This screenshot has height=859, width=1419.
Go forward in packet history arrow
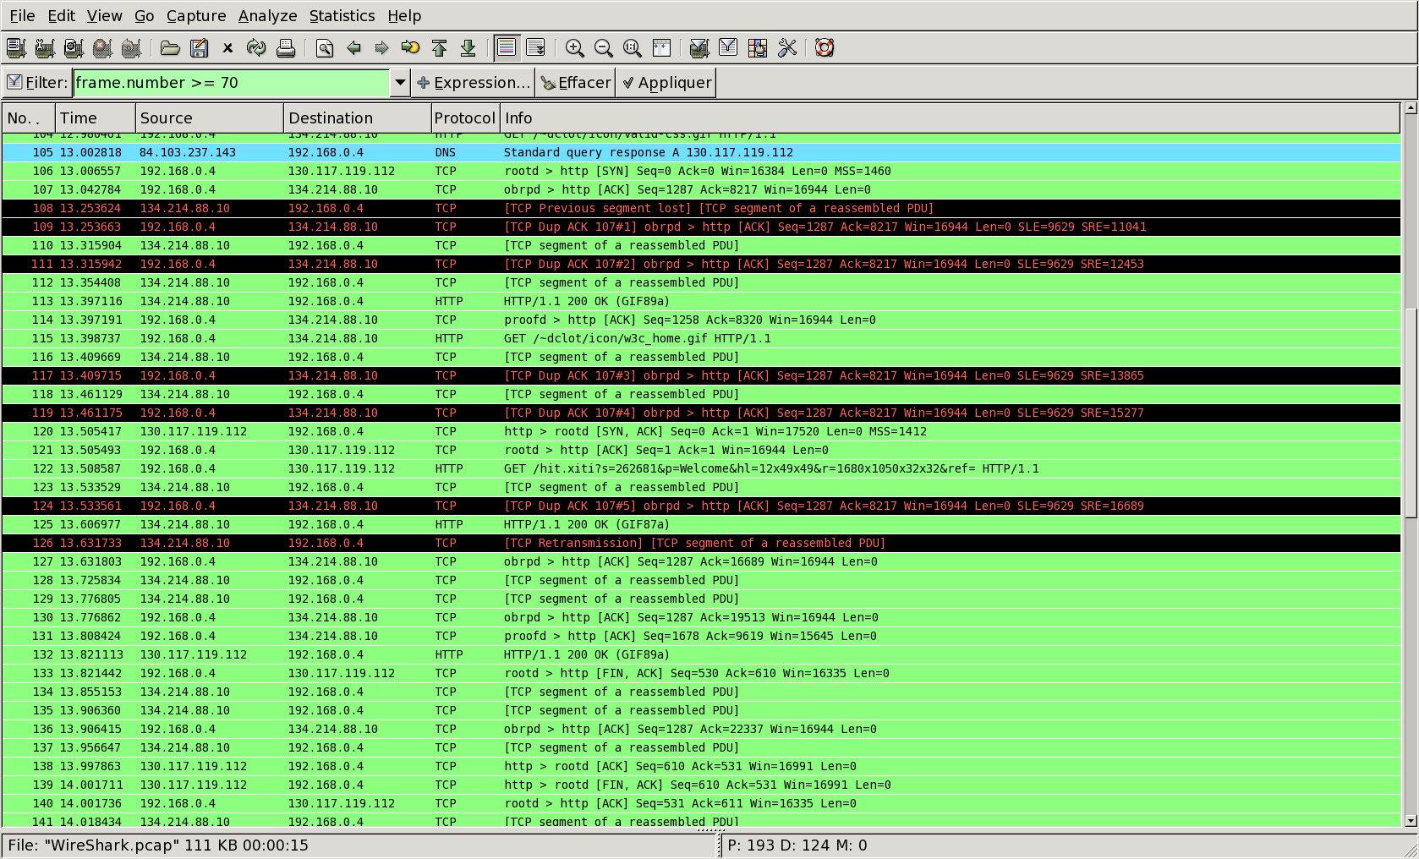point(381,48)
